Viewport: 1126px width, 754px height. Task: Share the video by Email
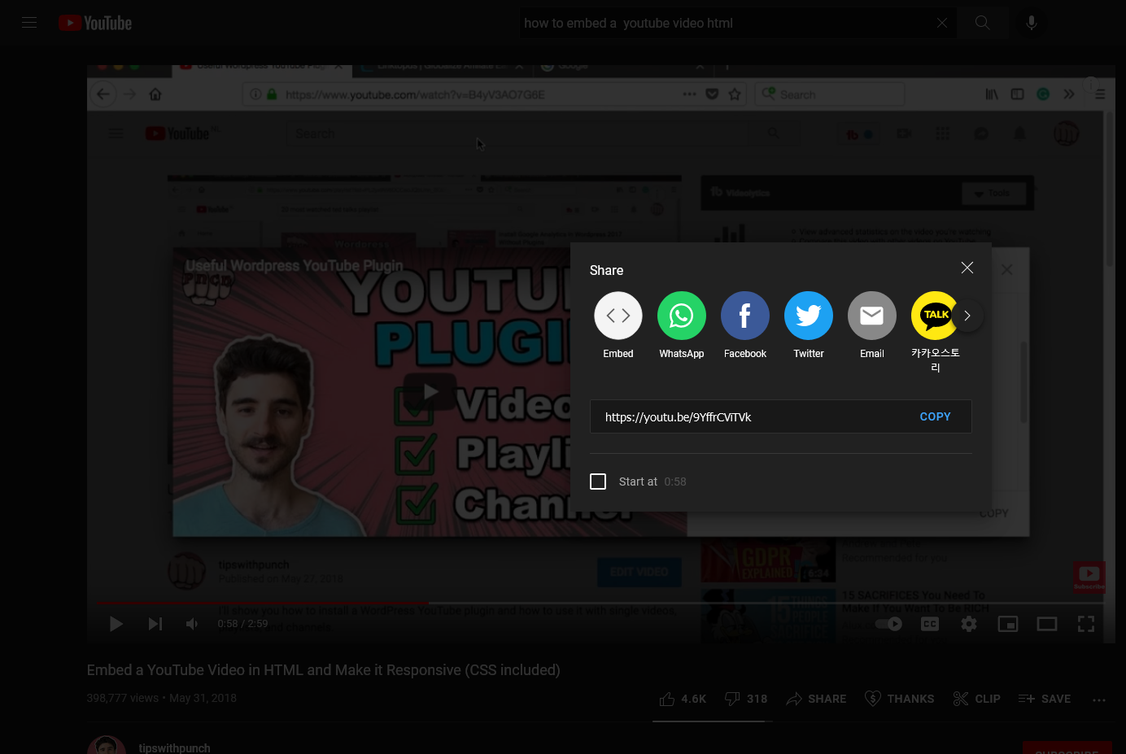pos(872,316)
